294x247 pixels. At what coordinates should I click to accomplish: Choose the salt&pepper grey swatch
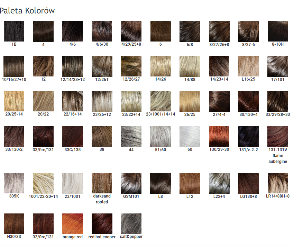pyautogui.click(x=131, y=224)
